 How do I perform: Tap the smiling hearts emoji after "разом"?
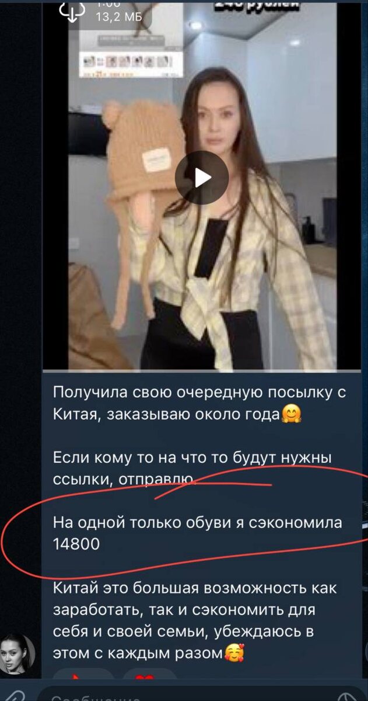[233, 652]
